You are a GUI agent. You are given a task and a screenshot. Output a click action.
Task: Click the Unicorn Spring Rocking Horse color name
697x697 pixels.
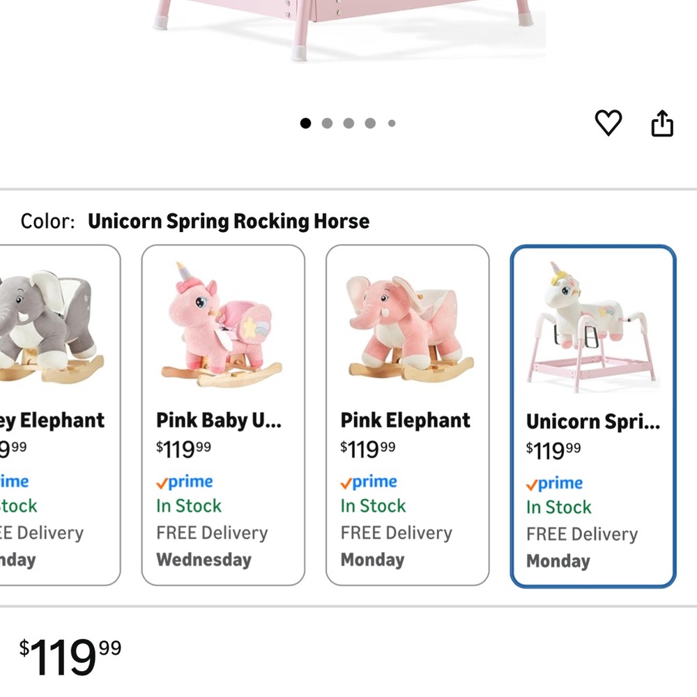[x=229, y=221]
